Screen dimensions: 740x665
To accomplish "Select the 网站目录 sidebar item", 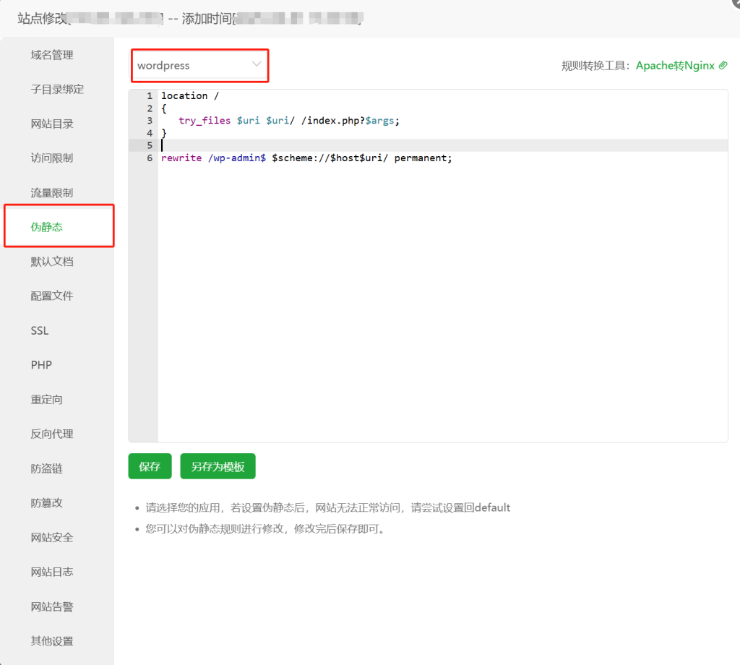I will tap(52, 124).
